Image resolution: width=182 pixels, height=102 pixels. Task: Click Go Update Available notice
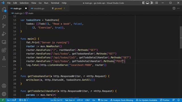[146, 100]
